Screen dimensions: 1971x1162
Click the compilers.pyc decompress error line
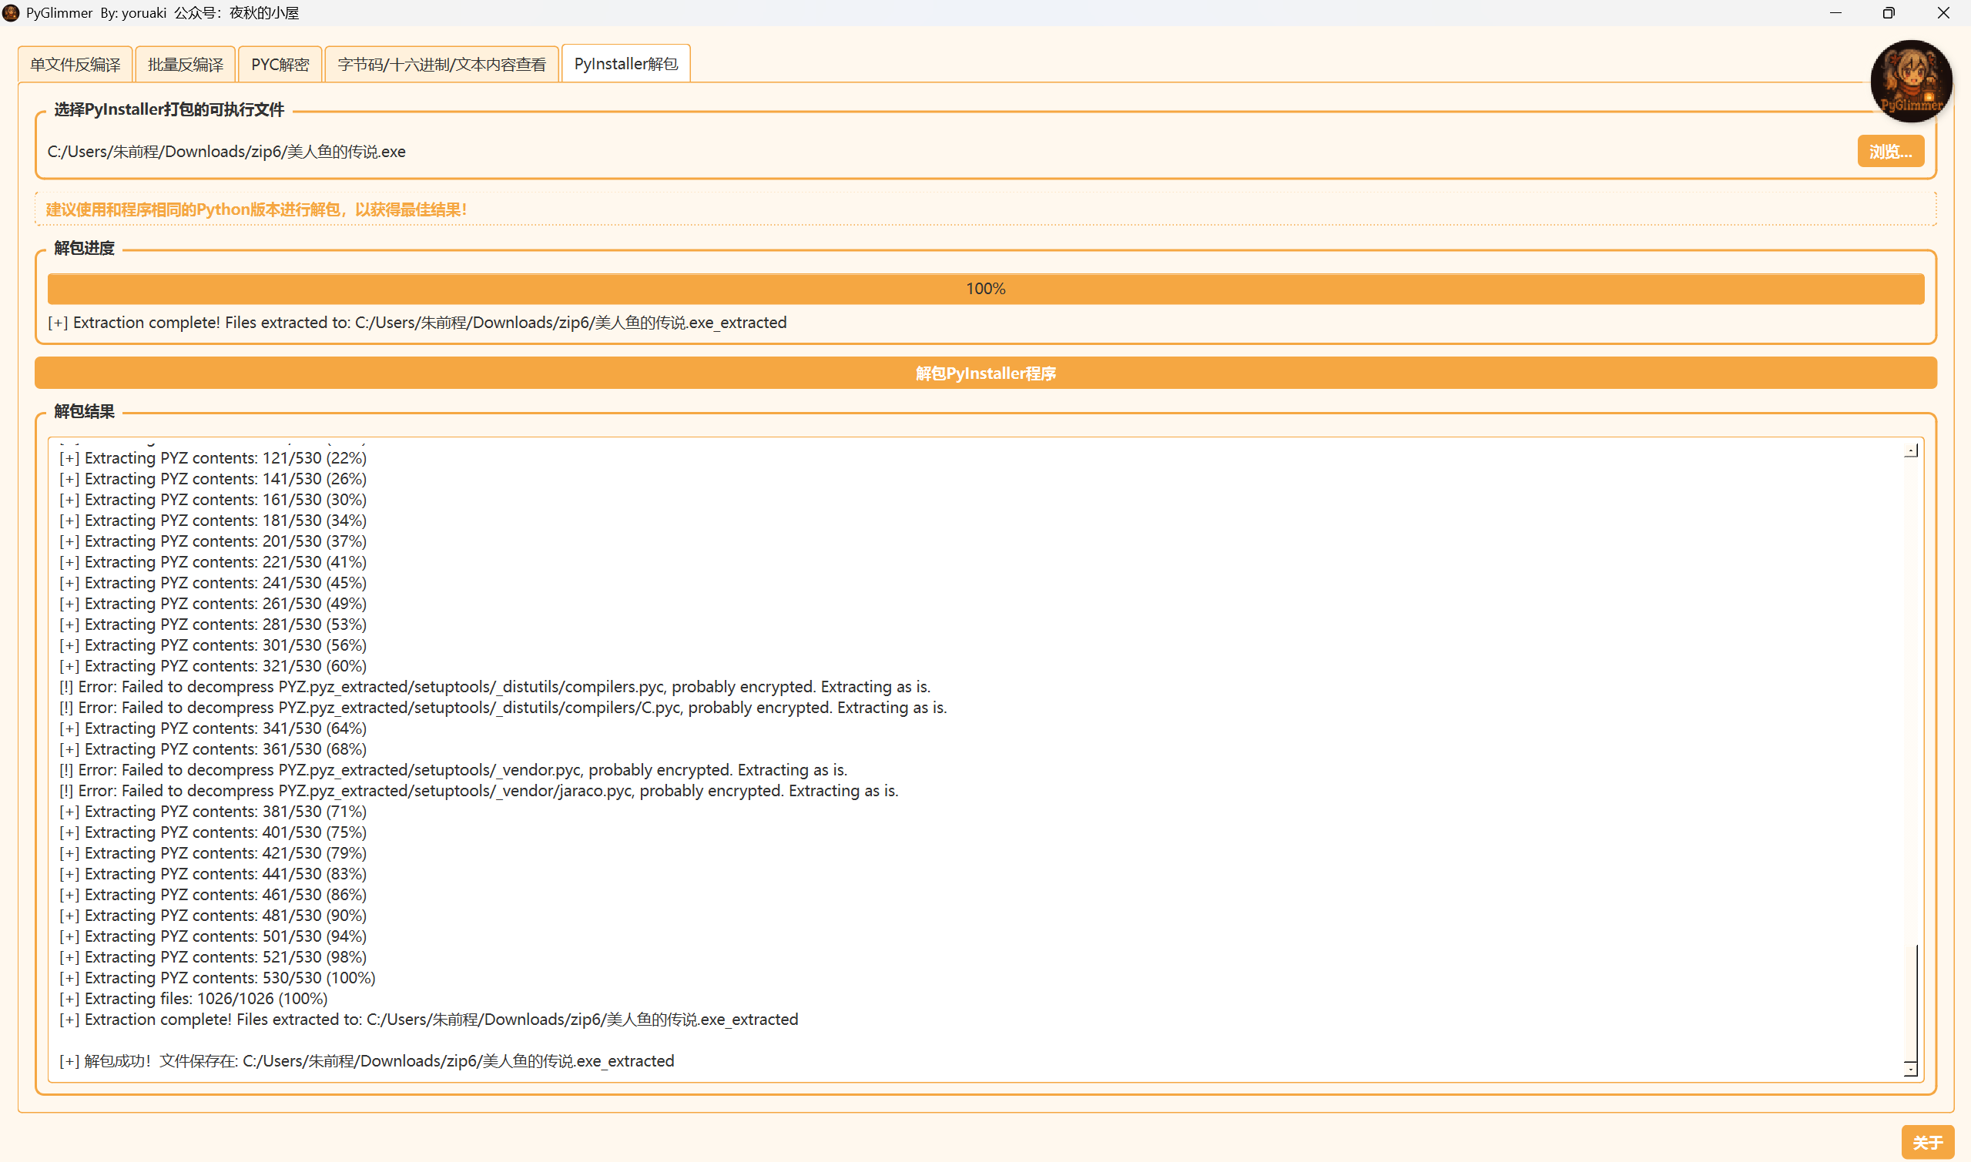coord(495,687)
